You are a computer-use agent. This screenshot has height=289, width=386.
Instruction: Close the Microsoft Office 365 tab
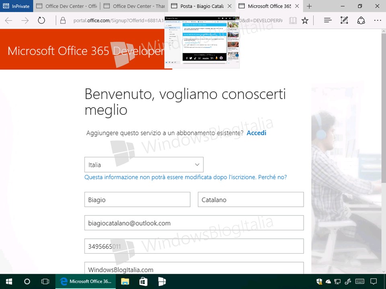click(297, 6)
